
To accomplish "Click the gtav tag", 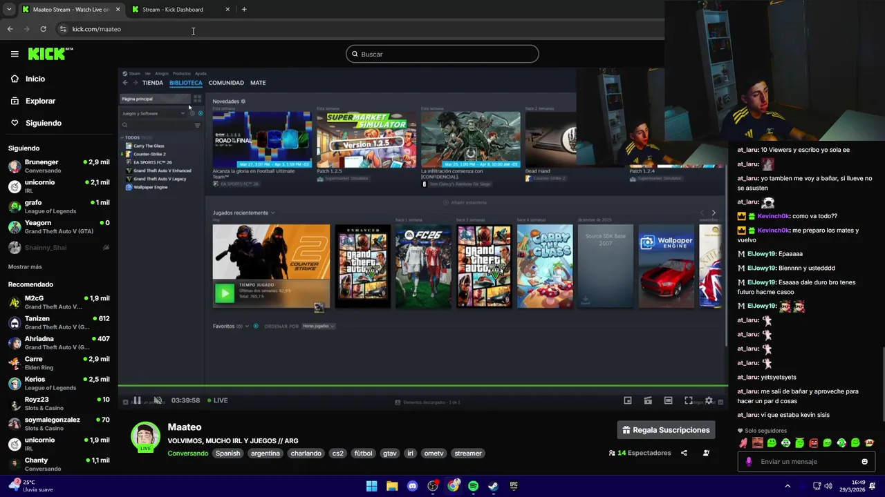I will pos(390,454).
